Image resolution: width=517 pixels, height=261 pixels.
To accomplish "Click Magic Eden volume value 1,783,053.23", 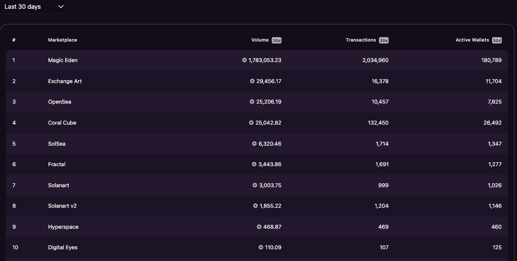I will tap(265, 60).
